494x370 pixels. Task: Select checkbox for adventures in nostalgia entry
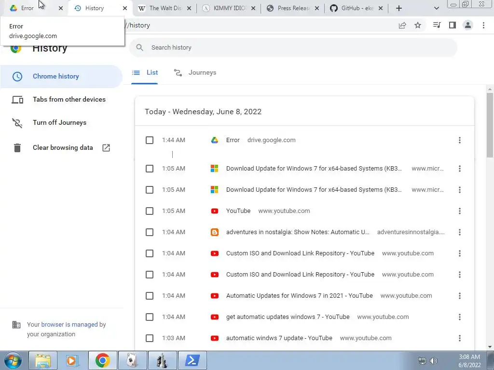click(150, 232)
